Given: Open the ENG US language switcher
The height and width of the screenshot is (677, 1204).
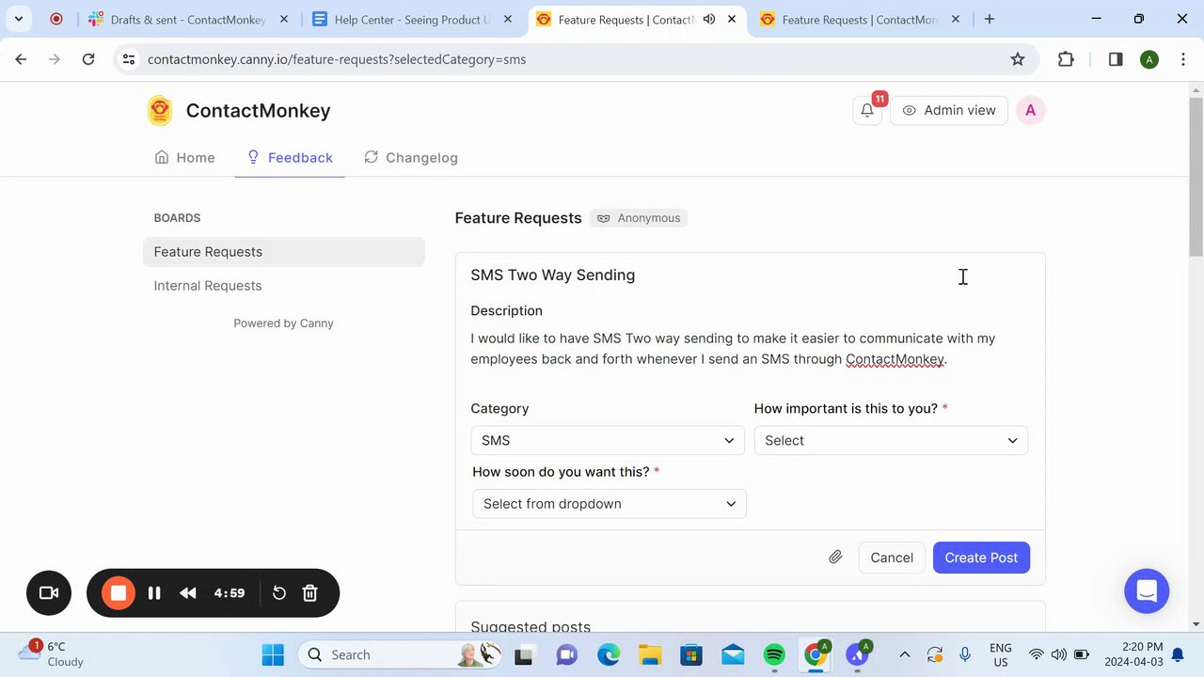Looking at the screenshot, I should point(1001,654).
